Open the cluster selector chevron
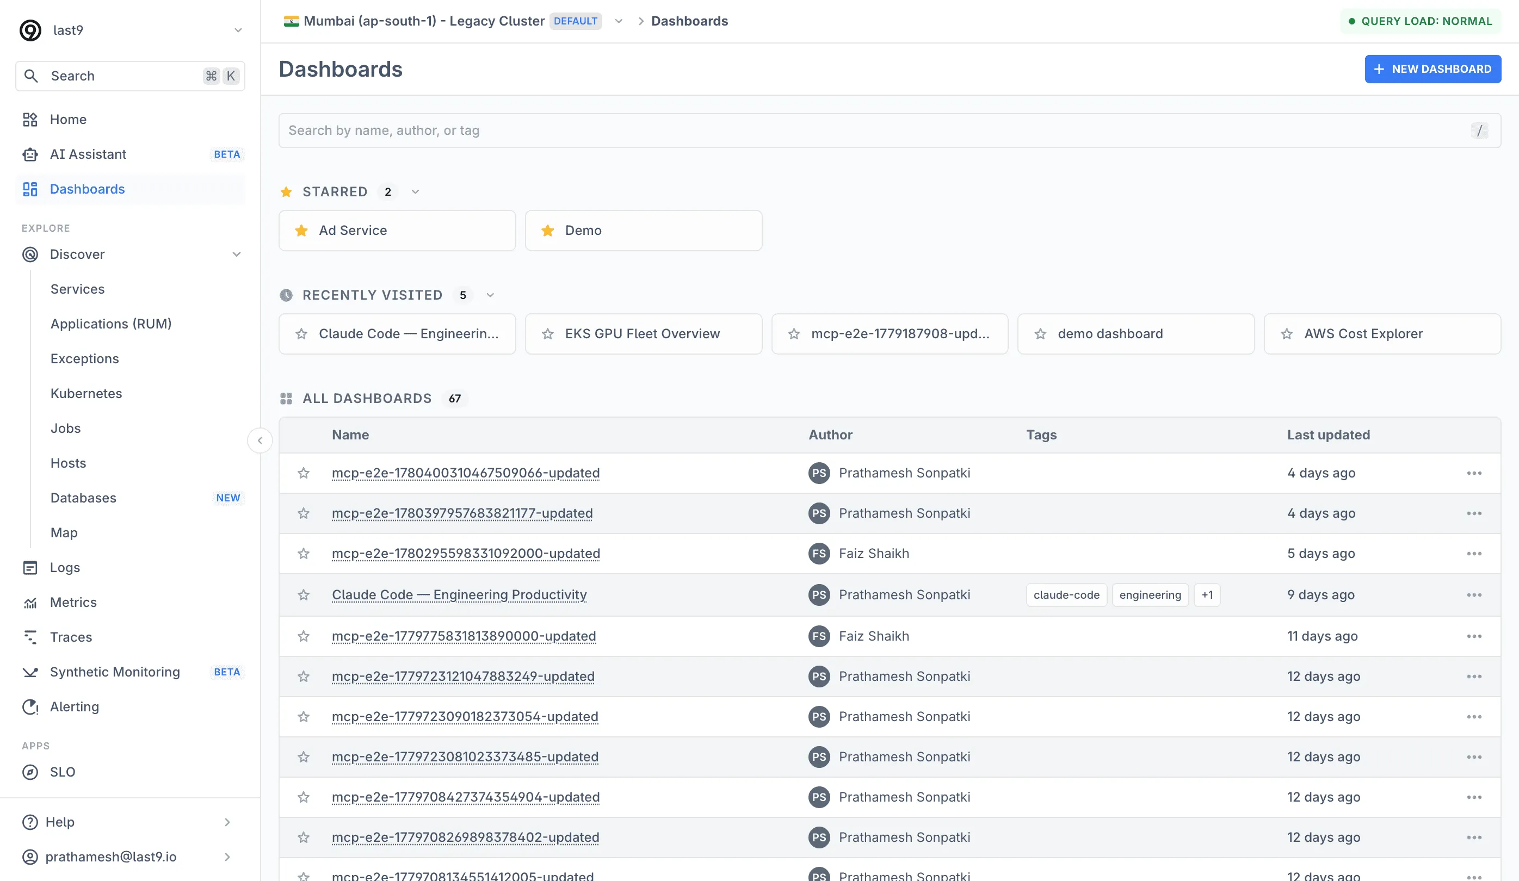Screen dimensions: 1519x881 coord(619,21)
